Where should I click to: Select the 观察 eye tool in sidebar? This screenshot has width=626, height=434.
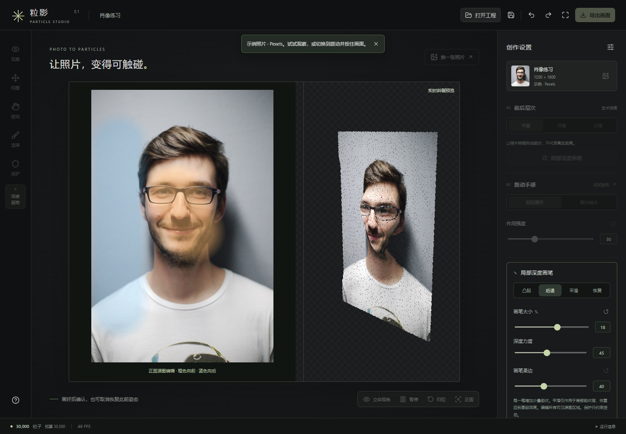click(x=15, y=53)
